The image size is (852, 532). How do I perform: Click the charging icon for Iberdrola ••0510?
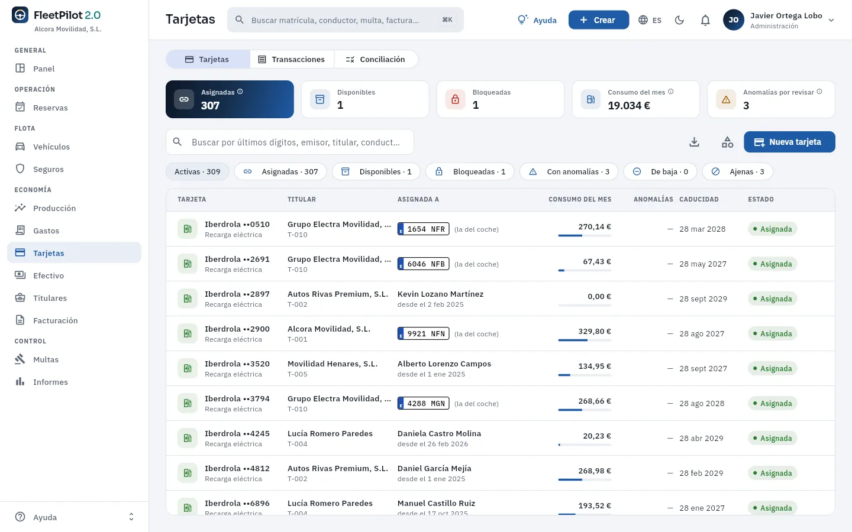[x=188, y=229]
